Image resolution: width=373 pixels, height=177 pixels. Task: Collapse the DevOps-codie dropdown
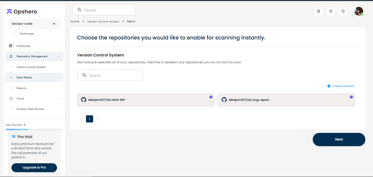pos(54,24)
